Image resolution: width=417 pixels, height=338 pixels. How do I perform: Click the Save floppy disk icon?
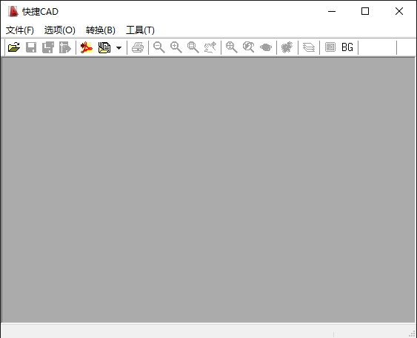[31, 47]
